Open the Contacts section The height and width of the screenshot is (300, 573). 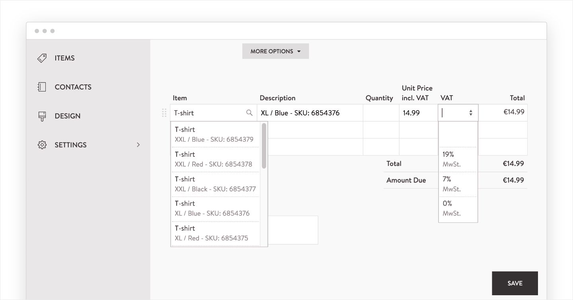click(x=73, y=87)
